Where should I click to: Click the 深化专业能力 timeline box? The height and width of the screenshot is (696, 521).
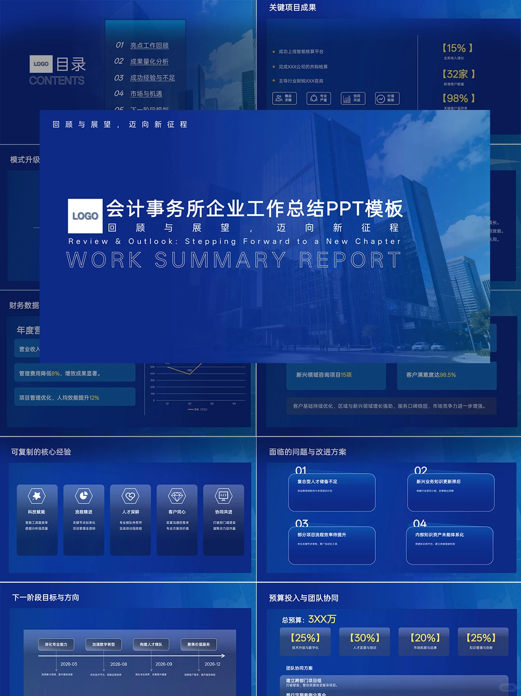click(56, 644)
